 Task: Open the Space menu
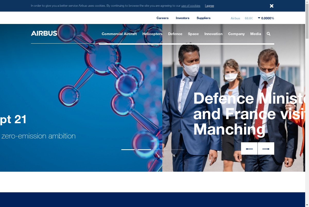coord(193,34)
